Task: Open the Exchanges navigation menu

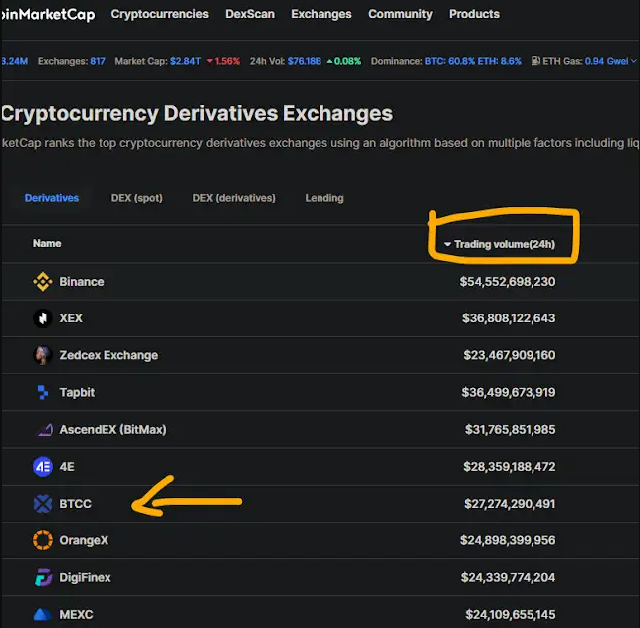Action: click(x=321, y=14)
